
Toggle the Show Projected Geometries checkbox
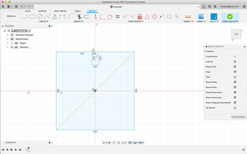click(235, 103)
